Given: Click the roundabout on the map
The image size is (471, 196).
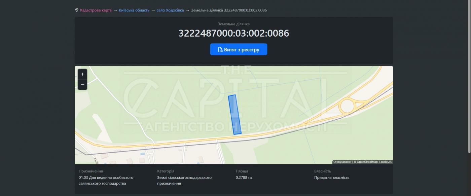Looking at the screenshot, I should coord(347,107).
